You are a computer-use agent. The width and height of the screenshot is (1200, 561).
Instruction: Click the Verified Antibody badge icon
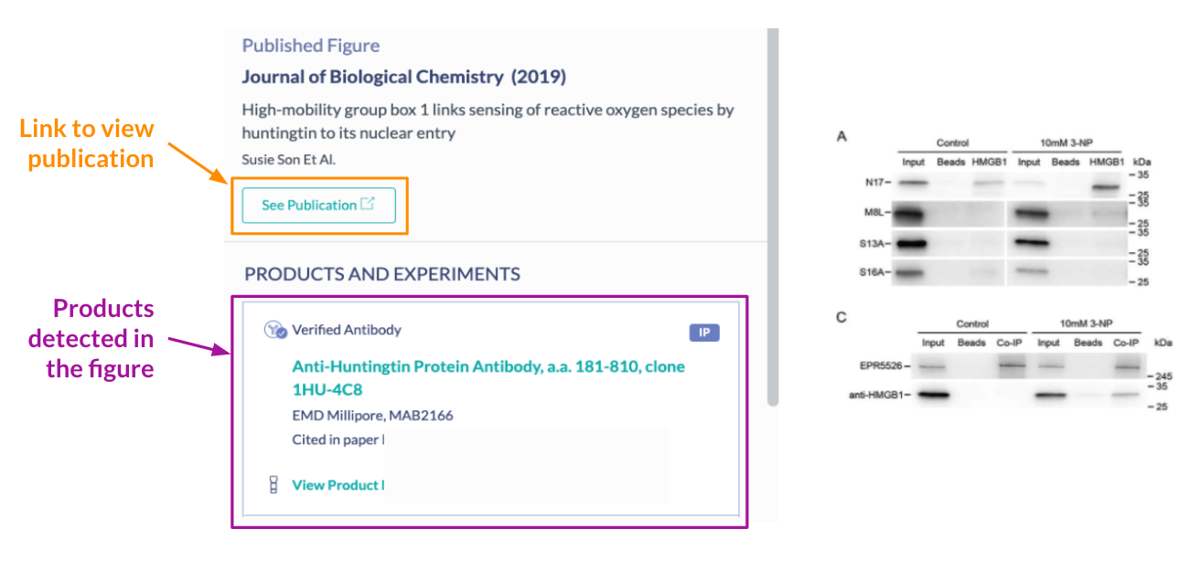click(x=274, y=330)
